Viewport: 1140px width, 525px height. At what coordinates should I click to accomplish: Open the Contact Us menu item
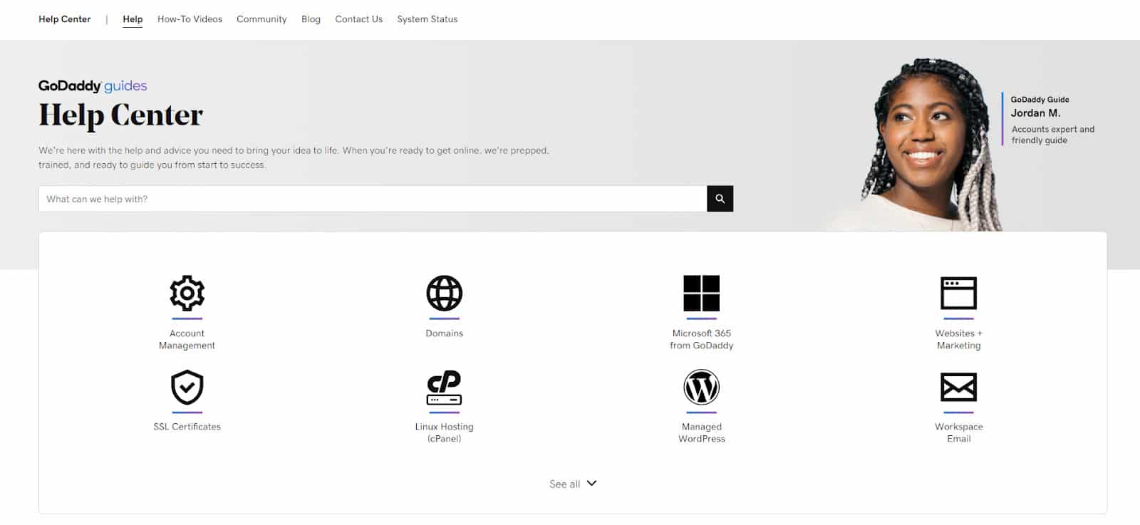pos(358,19)
